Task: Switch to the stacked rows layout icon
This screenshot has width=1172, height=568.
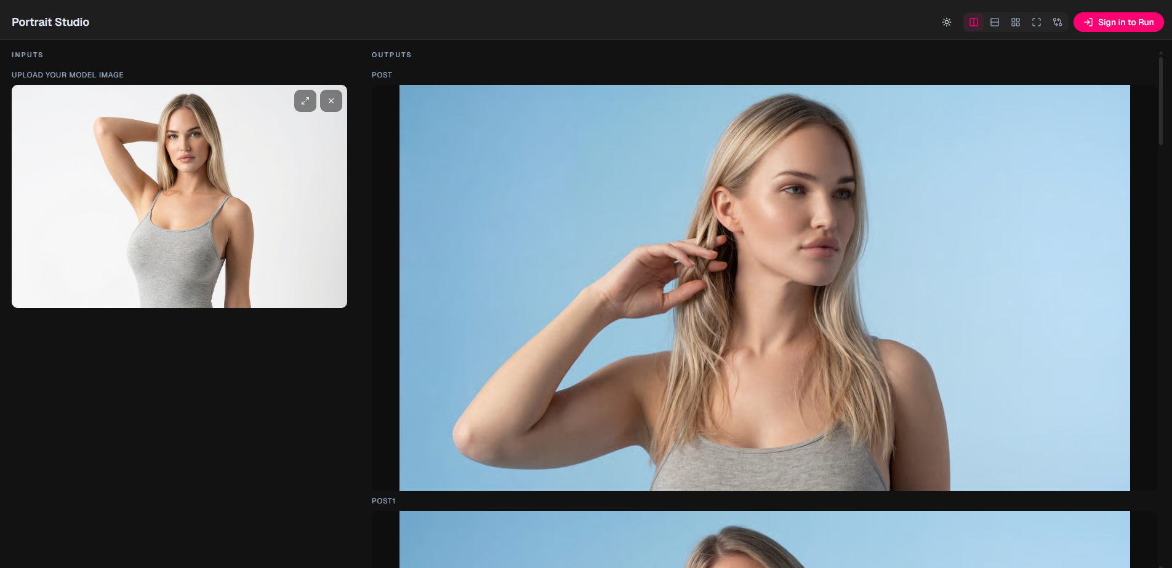Action: point(995,22)
